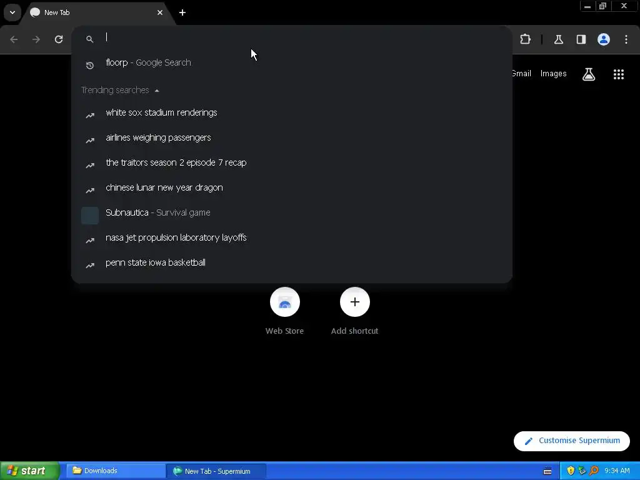Reload the current page
The width and height of the screenshot is (640, 480).
coord(59,39)
